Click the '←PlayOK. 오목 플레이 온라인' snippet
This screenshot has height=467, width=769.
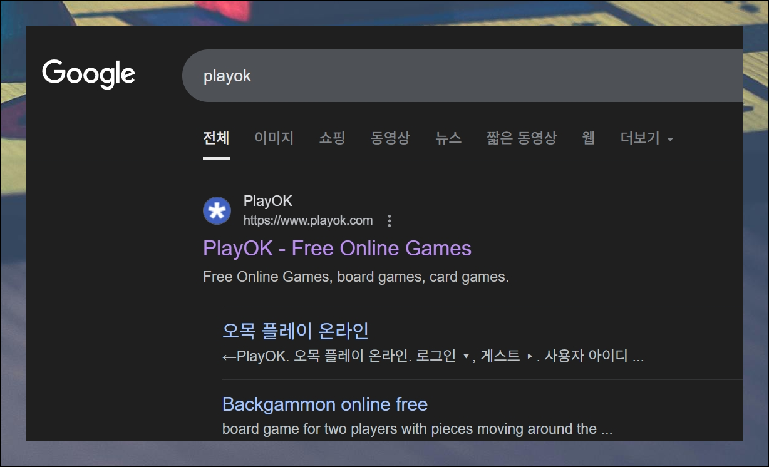(433, 357)
